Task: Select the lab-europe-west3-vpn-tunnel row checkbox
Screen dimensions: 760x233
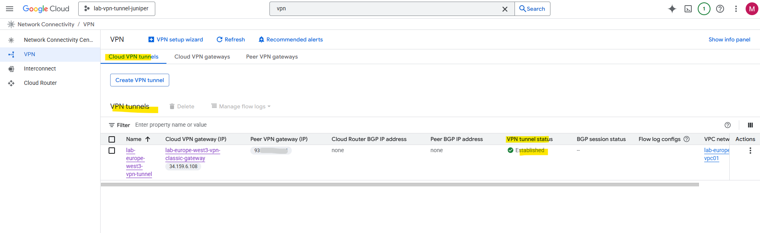Action: click(x=112, y=151)
